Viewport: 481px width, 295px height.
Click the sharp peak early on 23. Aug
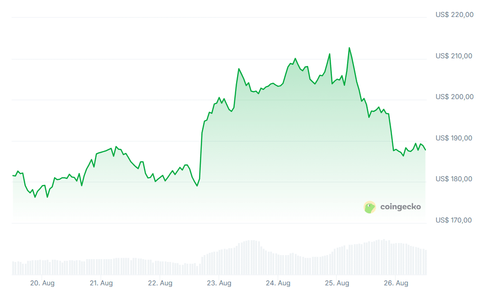pyautogui.click(x=238, y=69)
